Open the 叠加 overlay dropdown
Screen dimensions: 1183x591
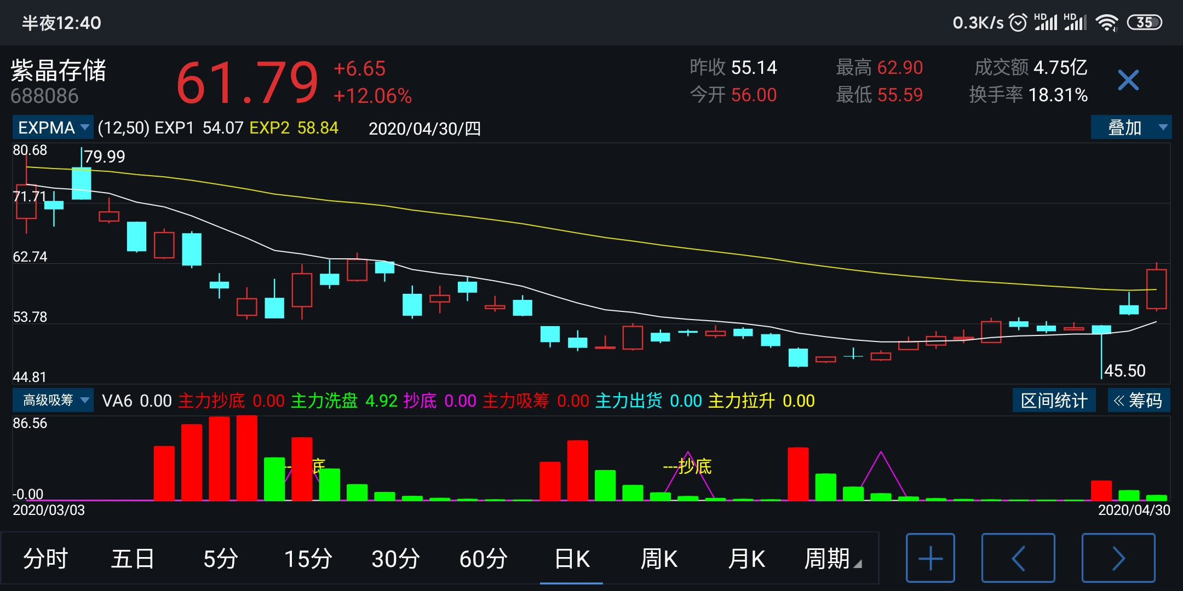1131,128
